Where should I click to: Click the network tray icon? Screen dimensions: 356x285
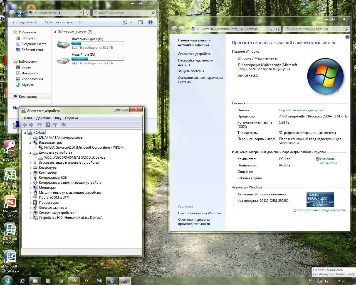click(x=320, y=281)
